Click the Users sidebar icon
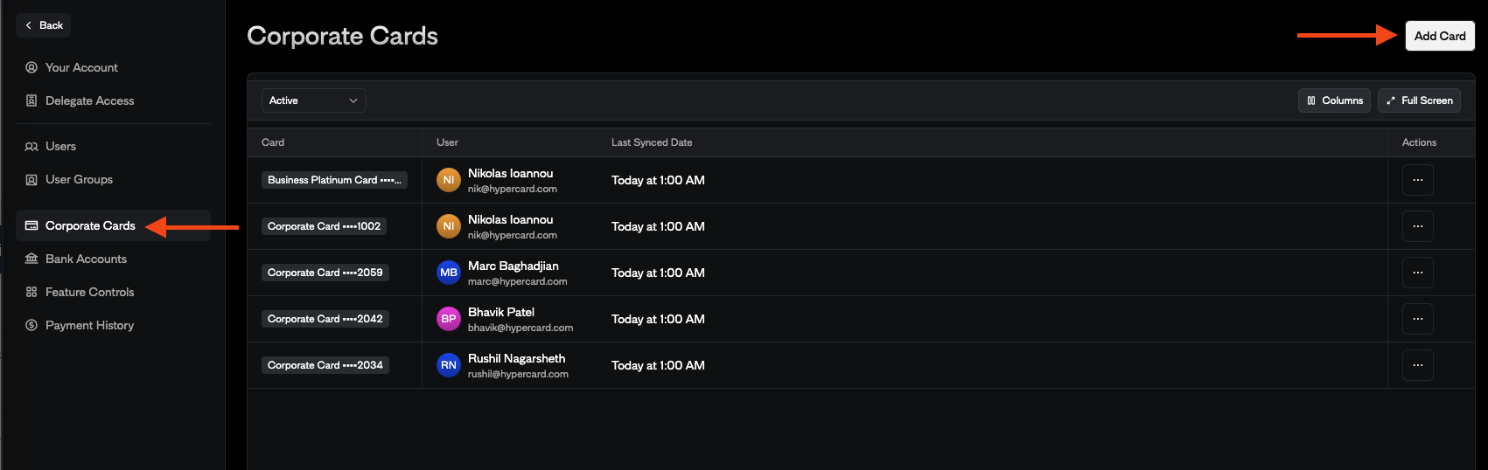Image resolution: width=1488 pixels, height=470 pixels. pos(31,147)
